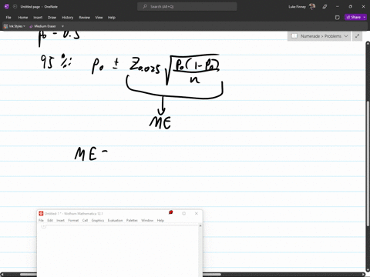Switch to the OneNote Insert tab
The image size is (370, 277).
pos(38,18)
